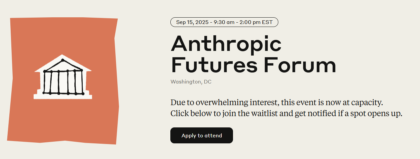Click the triangular roof of the building icon
420x159 pixels.
[63, 63]
